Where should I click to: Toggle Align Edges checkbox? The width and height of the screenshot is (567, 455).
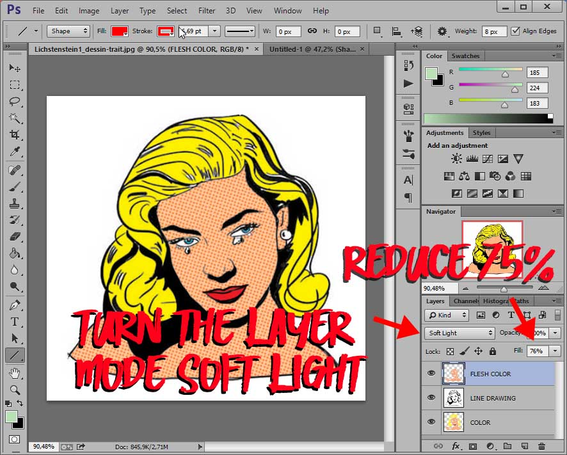click(516, 31)
